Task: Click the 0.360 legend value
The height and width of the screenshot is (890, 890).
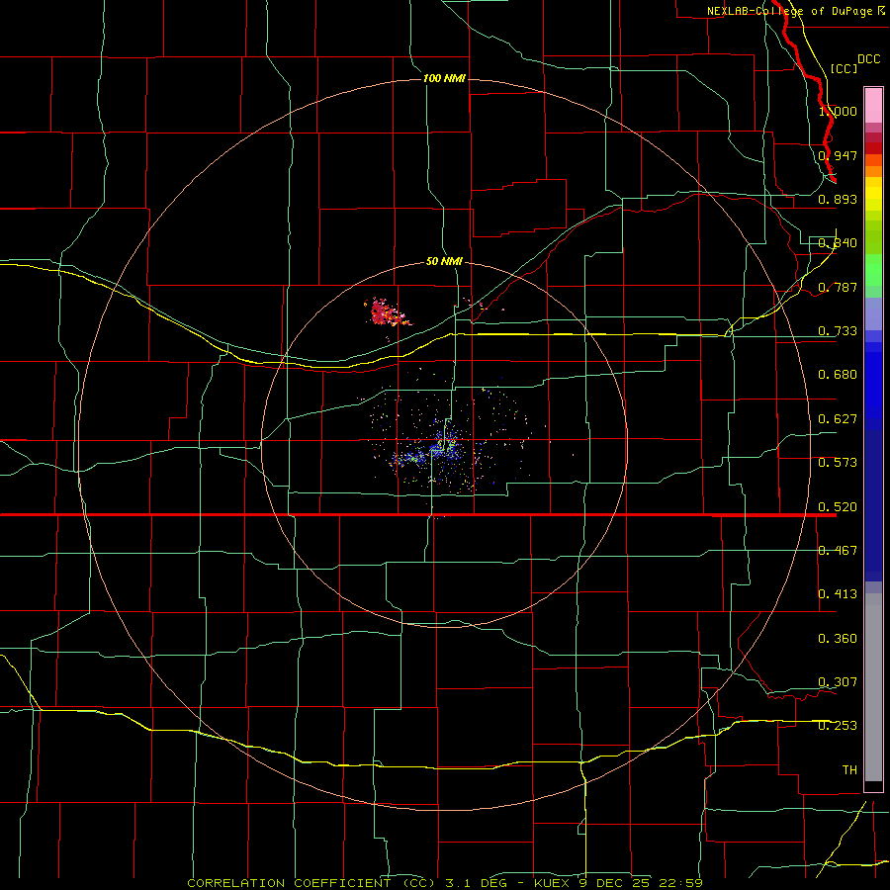Action: 838,639
